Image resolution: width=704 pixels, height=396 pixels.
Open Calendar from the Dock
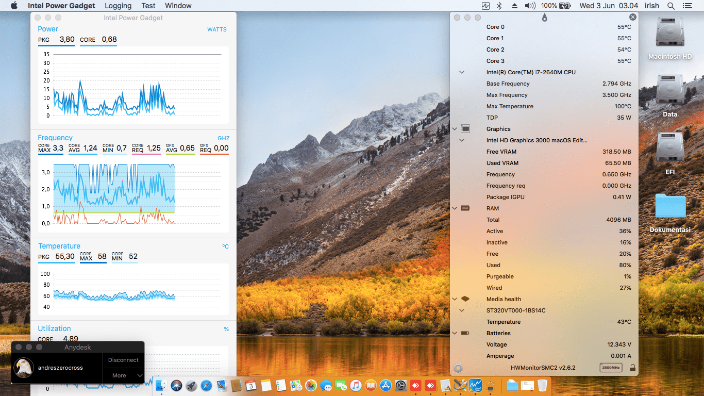point(251,385)
